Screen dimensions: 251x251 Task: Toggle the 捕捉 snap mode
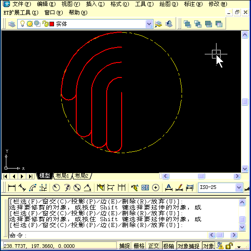coord(124,246)
